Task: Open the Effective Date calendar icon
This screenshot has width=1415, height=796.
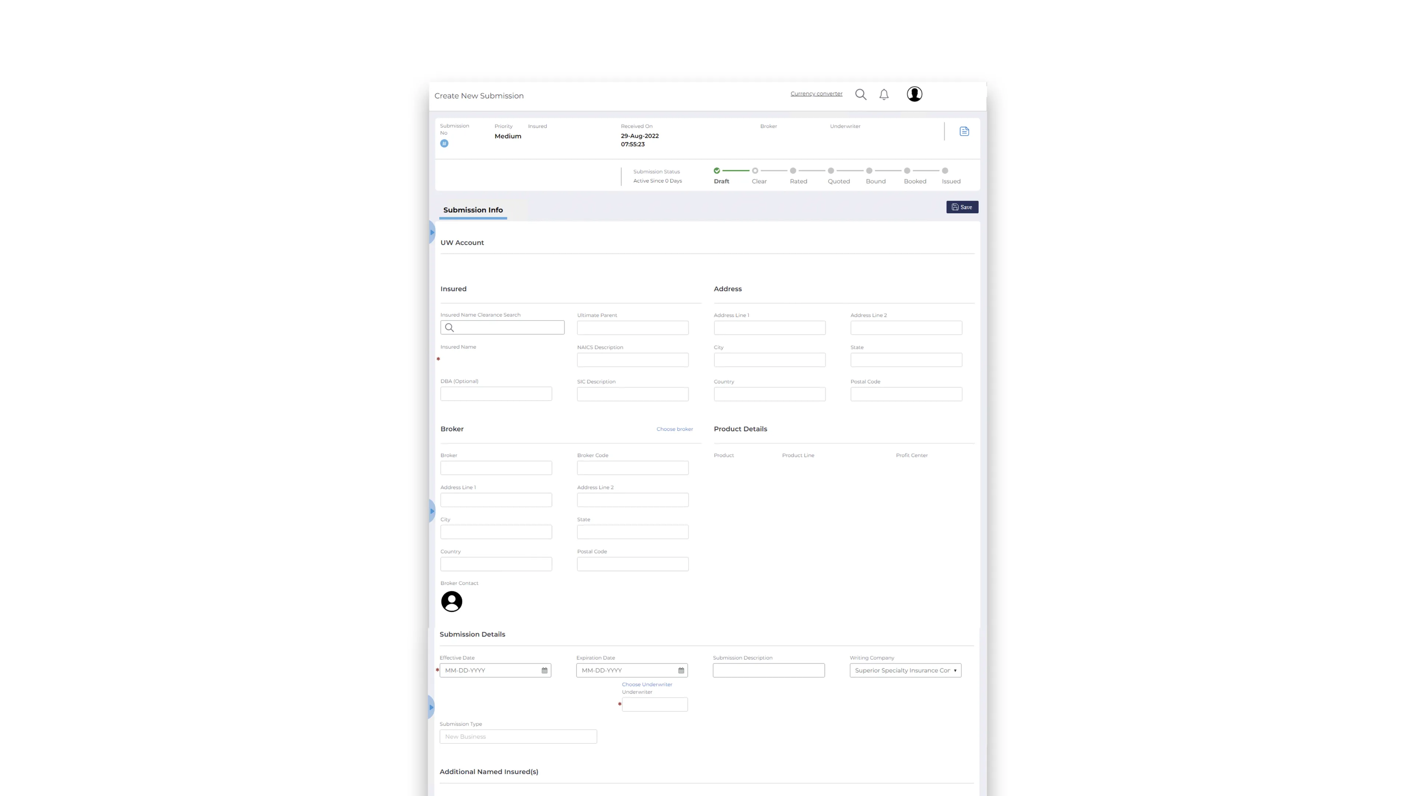Action: (544, 670)
